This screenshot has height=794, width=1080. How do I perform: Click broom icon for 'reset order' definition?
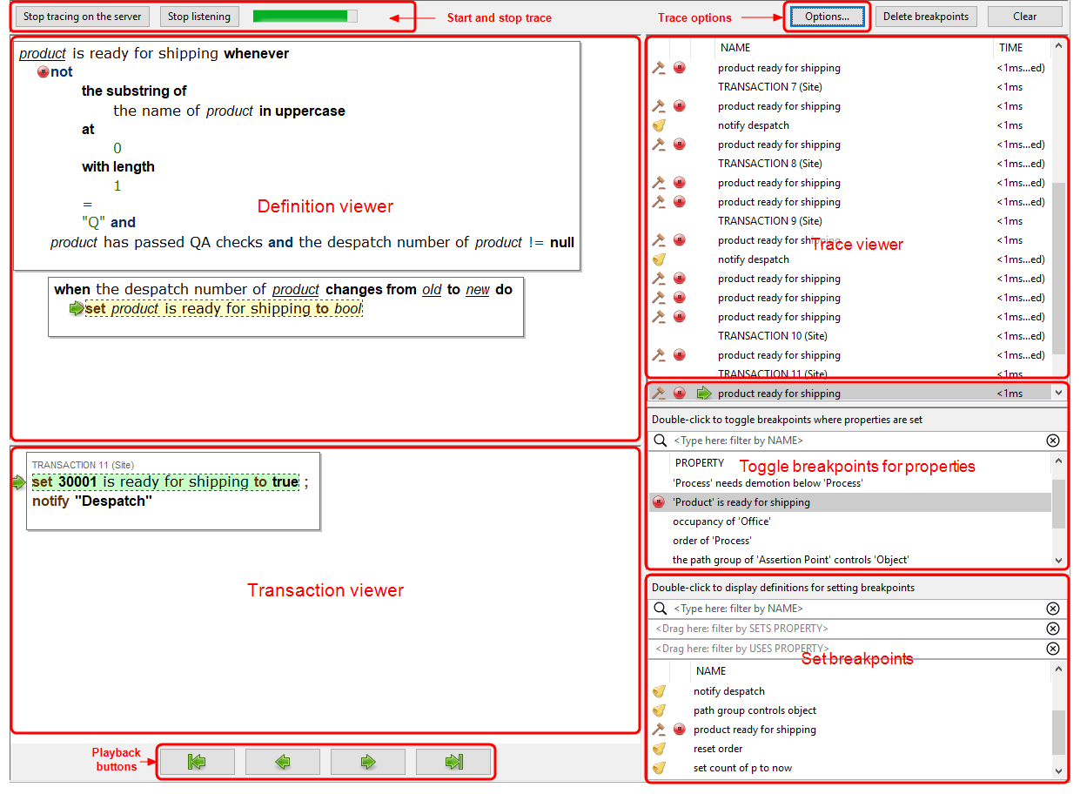tap(659, 749)
